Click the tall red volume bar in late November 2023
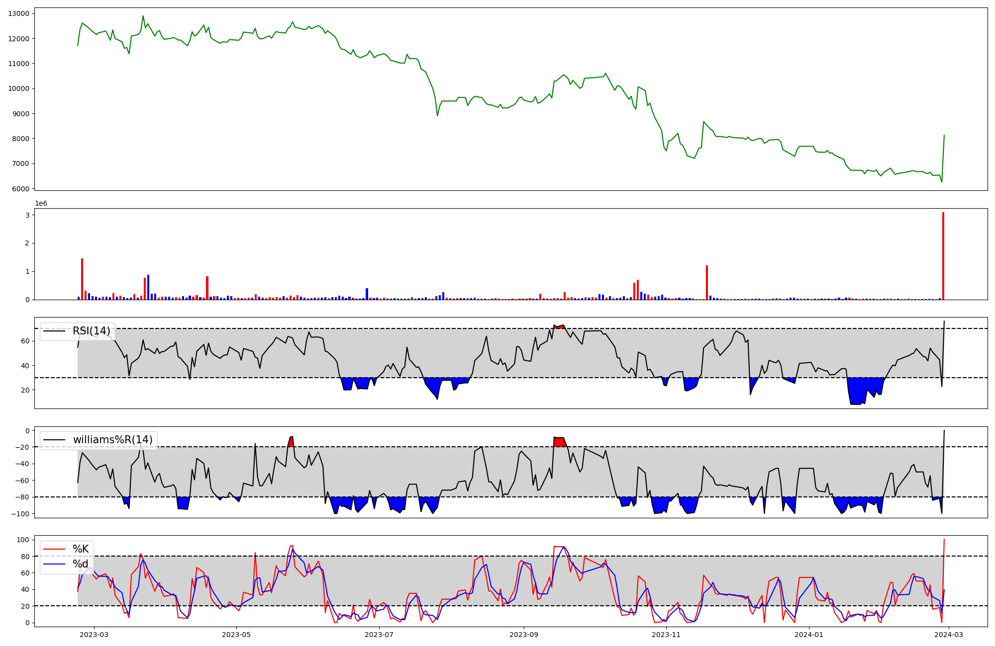The width and height of the screenshot is (995, 646). 706,282
